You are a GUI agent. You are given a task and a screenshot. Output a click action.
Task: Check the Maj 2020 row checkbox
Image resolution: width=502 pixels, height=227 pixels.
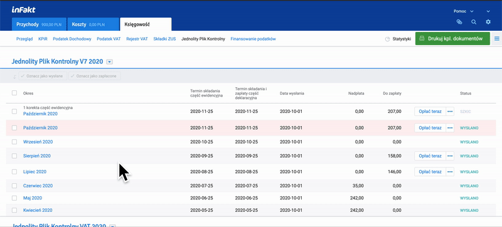[x=14, y=198]
